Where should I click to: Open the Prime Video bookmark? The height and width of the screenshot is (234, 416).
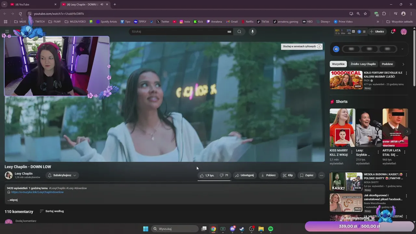coord(343,22)
